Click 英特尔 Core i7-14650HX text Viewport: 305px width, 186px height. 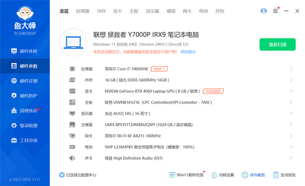tap(126, 69)
